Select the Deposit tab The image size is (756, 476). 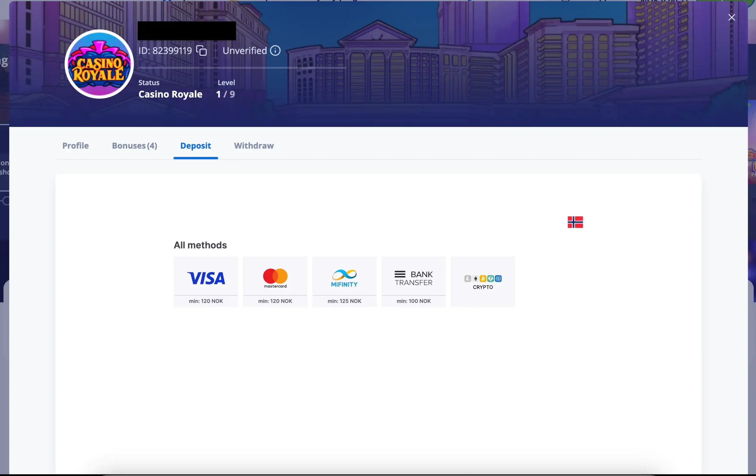coord(195,146)
